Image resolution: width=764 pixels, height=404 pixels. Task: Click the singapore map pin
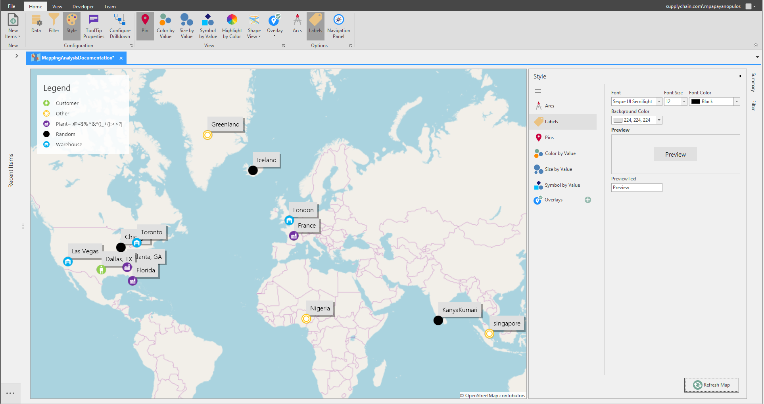coord(489,334)
